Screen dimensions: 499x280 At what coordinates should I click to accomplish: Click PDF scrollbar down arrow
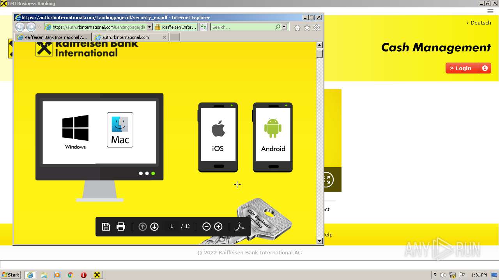[320, 241]
